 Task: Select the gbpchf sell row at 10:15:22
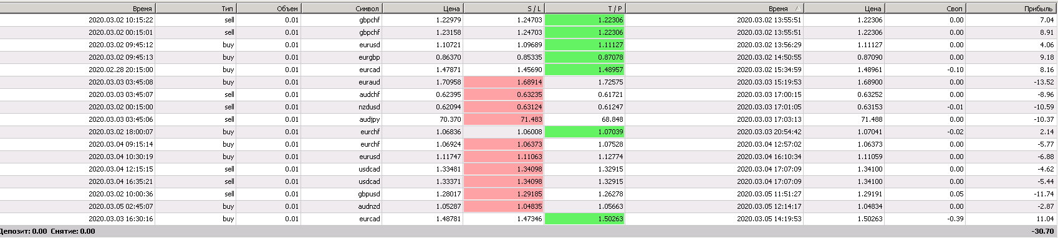529,20
